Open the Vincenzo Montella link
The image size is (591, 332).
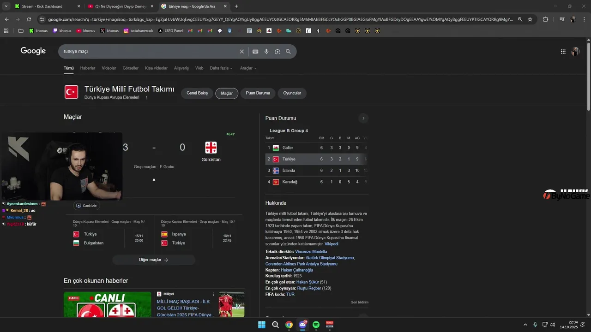311,252
